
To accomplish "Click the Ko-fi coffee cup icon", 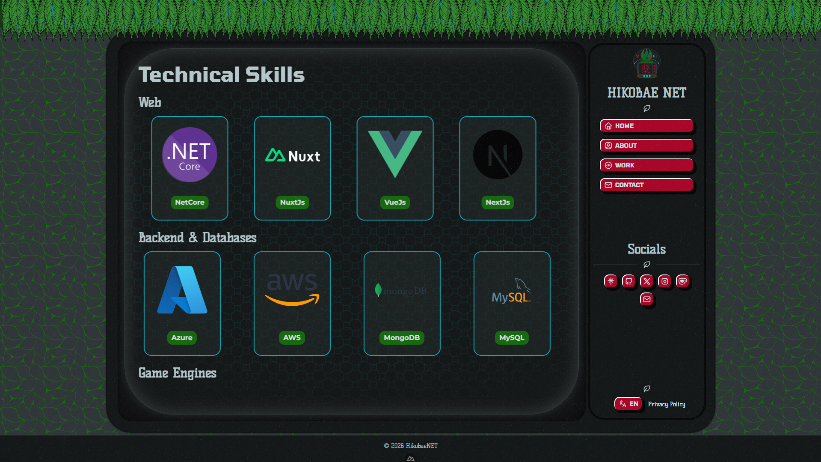I will point(682,281).
